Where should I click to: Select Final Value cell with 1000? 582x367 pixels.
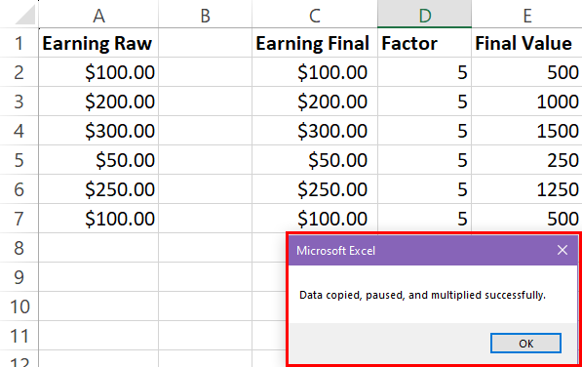(x=526, y=102)
